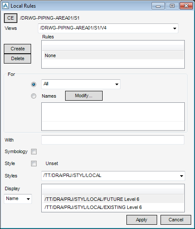Click the application logo icon in title bar

coord(6,6)
